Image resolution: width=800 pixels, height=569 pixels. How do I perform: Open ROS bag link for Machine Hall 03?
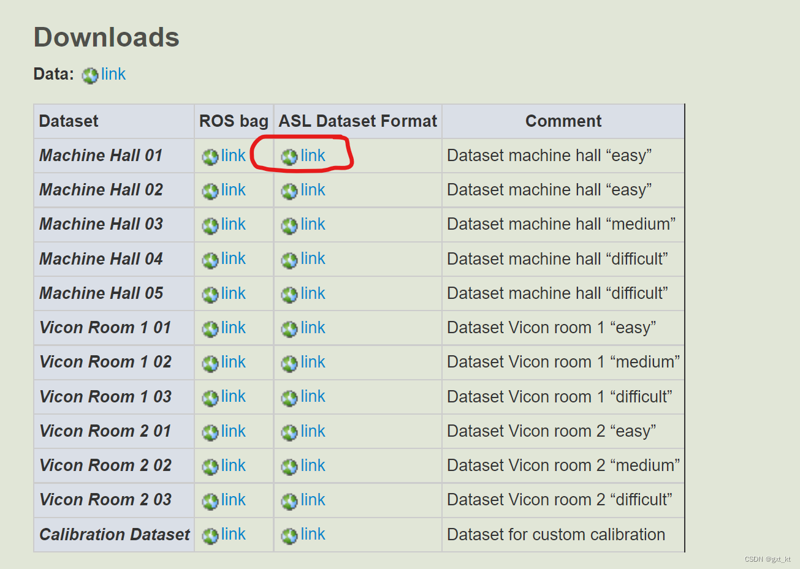coord(234,224)
